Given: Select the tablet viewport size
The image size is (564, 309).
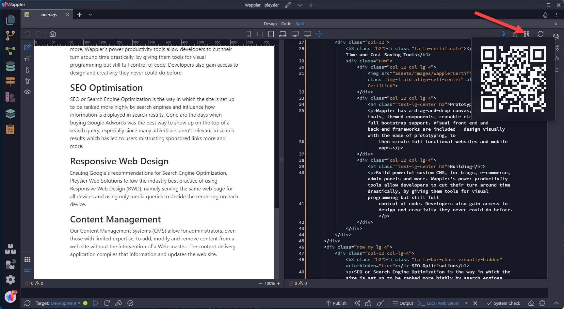Looking at the screenshot, I should (271, 34).
